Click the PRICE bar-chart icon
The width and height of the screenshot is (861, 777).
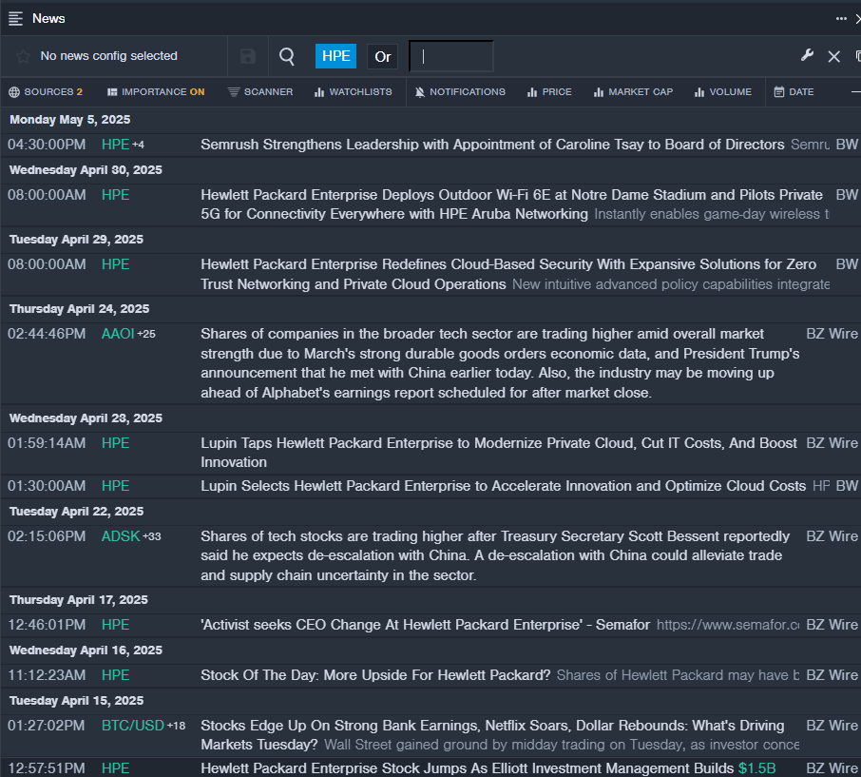click(531, 92)
